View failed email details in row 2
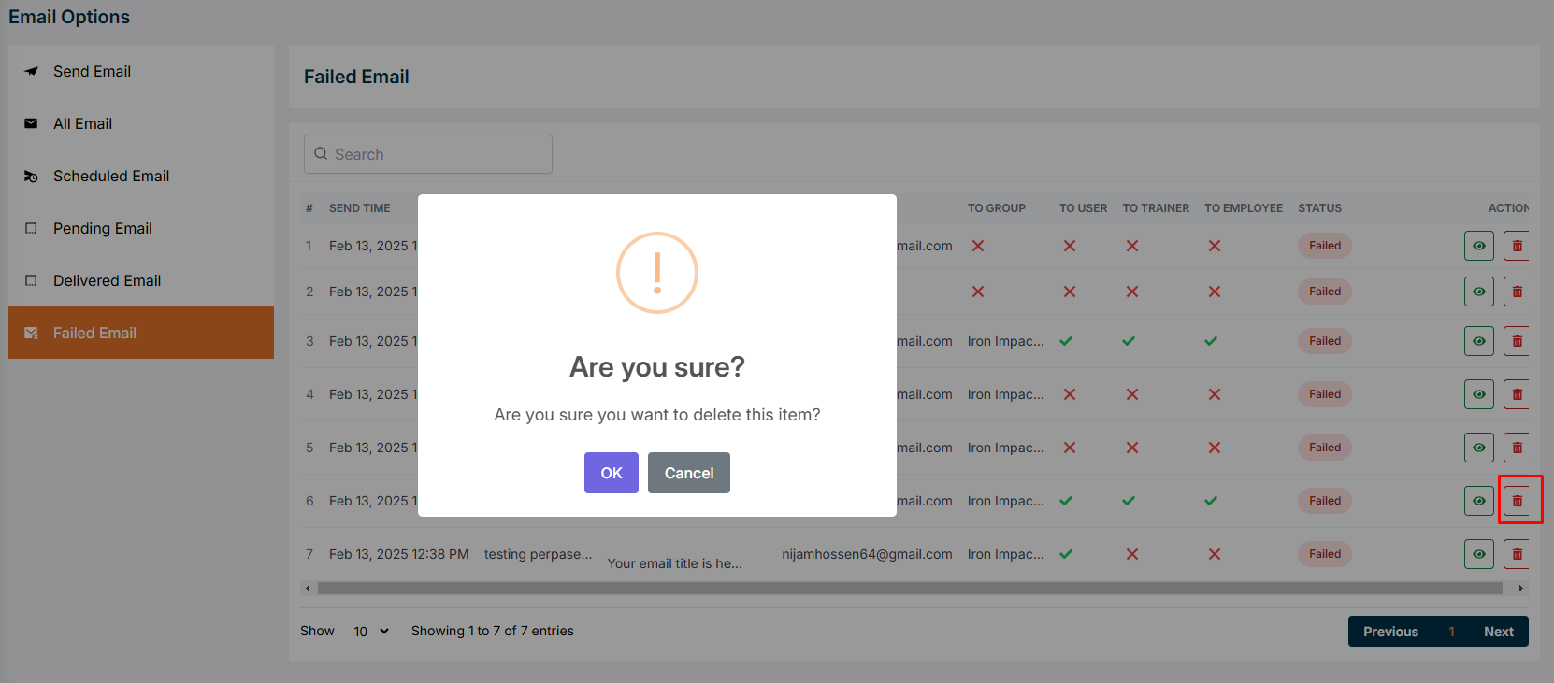Screen dimensions: 1554x683 [x=1478, y=292]
